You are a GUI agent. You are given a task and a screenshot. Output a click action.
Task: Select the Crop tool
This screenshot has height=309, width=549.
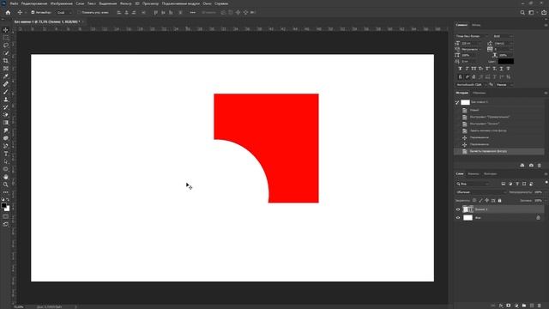click(6, 61)
